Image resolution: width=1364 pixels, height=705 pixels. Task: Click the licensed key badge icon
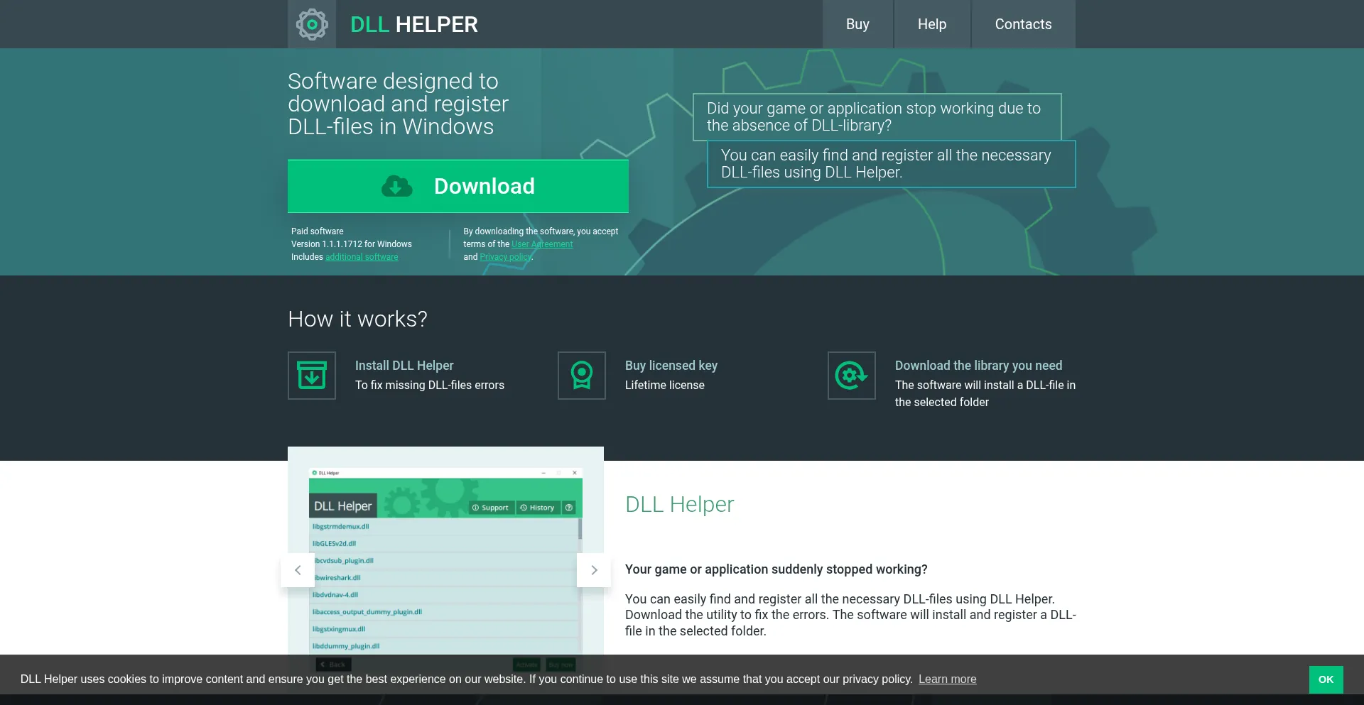(582, 376)
